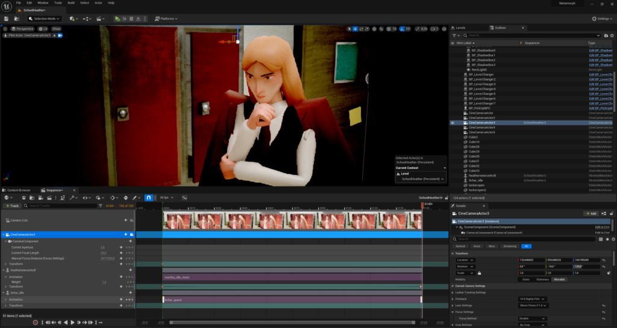This screenshot has height=328, width=617.
Task: Play the sequence forward
Action: 72,323
